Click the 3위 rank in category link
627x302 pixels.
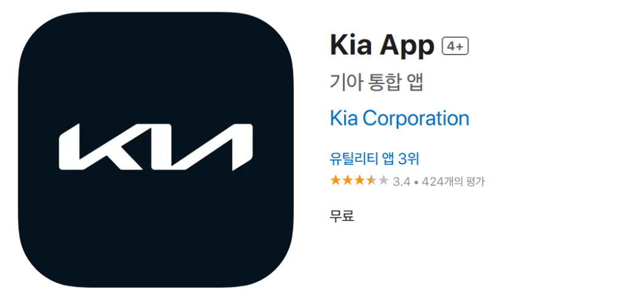(408, 159)
